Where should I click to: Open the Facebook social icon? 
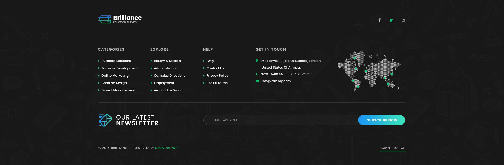(x=379, y=20)
